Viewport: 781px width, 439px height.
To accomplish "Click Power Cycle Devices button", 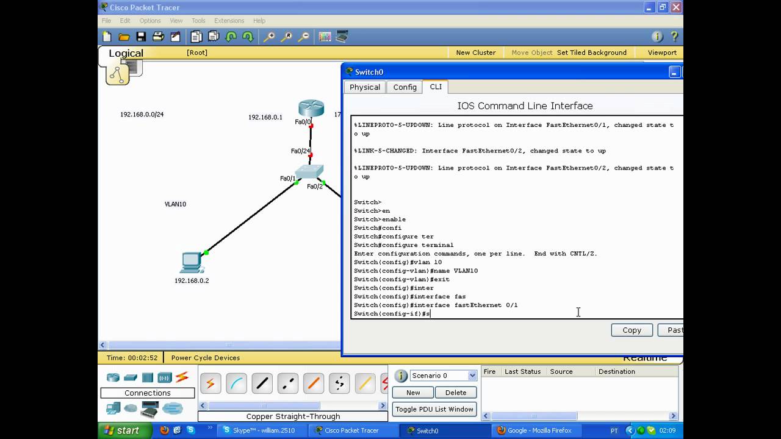I will [206, 358].
